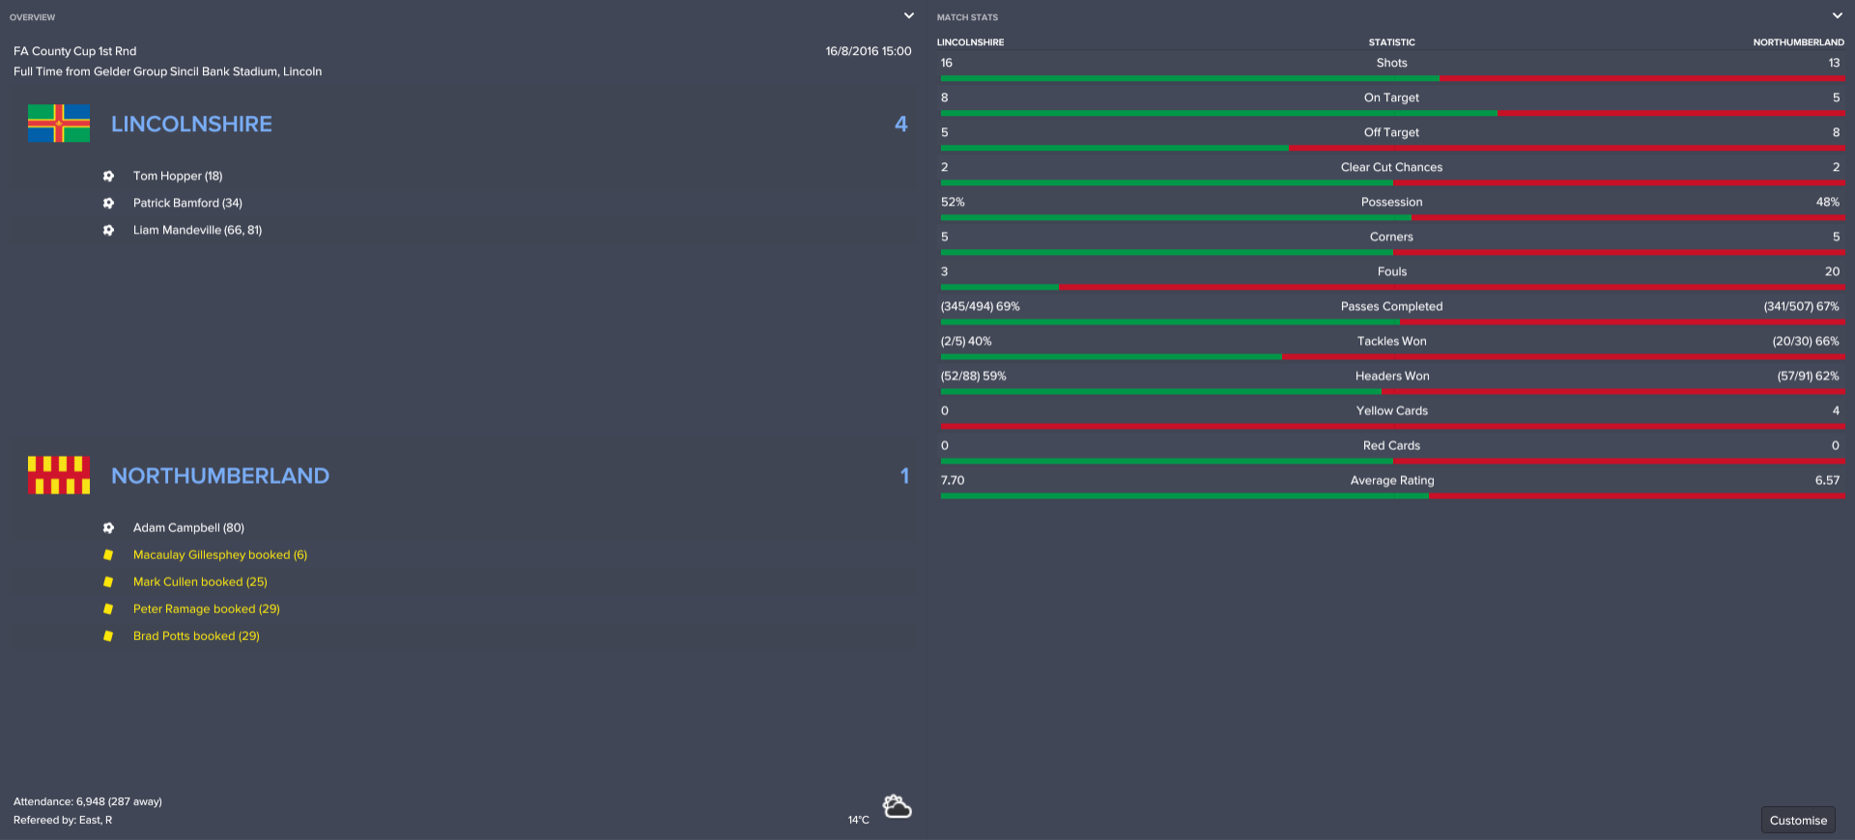Click the Fouls stat bar
The image size is (1855, 840).
[1391, 287]
